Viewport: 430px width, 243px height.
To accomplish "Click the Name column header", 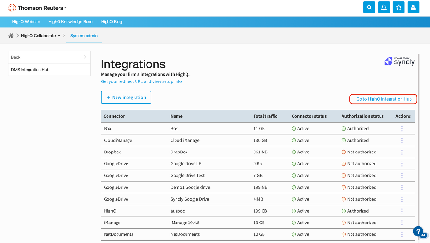I will pos(176,116).
